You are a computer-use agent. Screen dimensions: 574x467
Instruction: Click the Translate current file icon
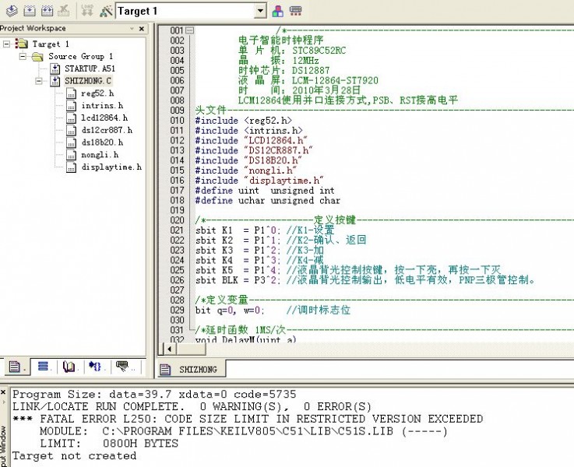pyautogui.click(x=11, y=11)
